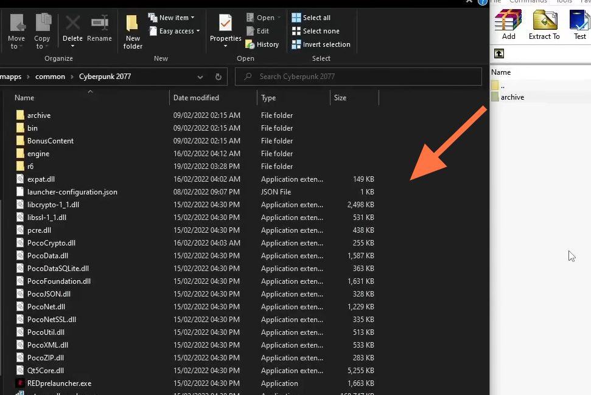The width and height of the screenshot is (591, 395).
Task: Click the r6 folder icon
Action: (20, 167)
